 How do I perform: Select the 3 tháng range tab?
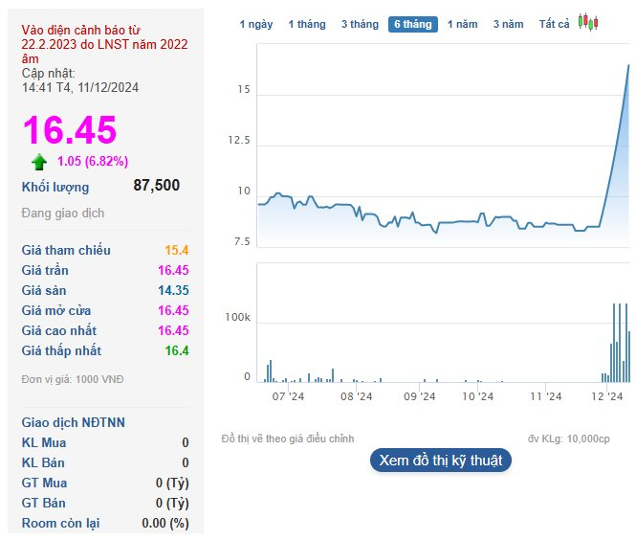(360, 24)
